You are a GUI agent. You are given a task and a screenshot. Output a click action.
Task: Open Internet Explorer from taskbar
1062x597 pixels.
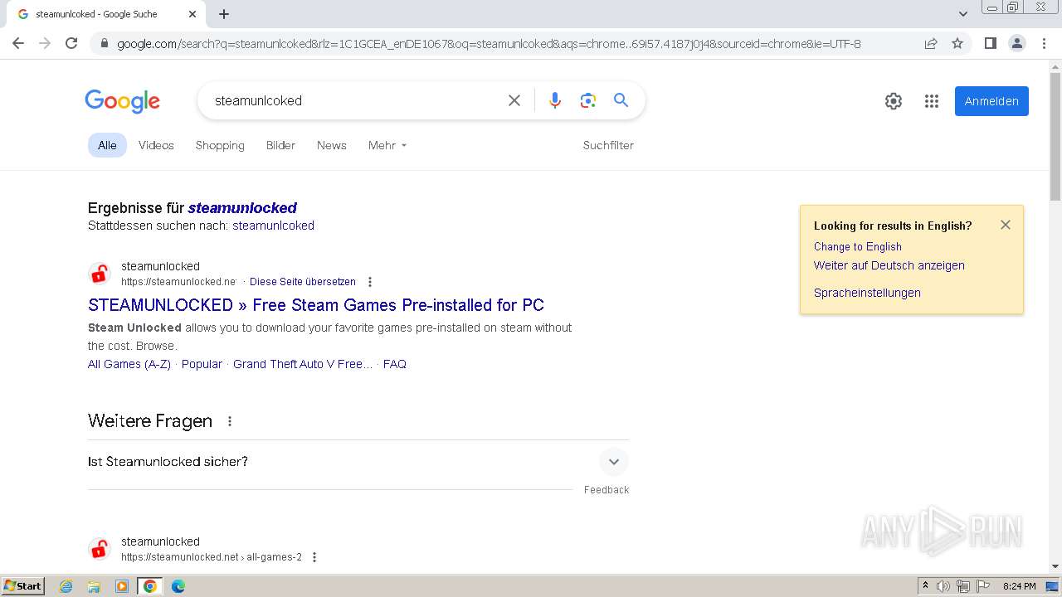66,586
